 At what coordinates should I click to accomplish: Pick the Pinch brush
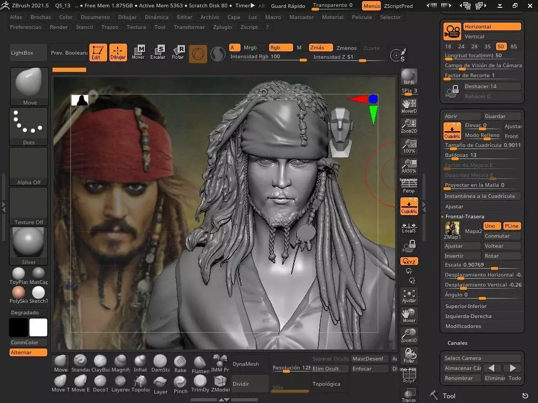tap(180, 384)
